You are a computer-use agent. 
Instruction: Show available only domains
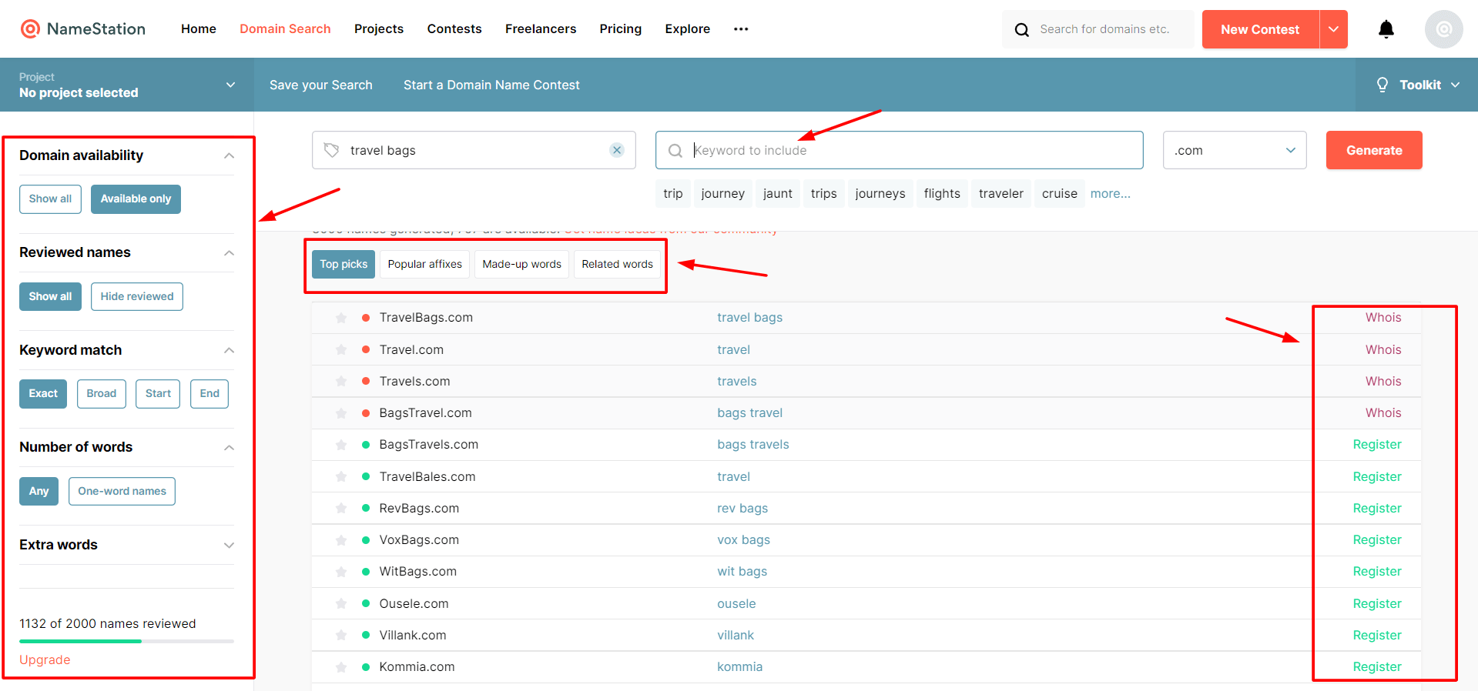tap(136, 199)
